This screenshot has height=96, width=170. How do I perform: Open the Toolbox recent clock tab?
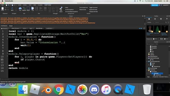coord(161,19)
